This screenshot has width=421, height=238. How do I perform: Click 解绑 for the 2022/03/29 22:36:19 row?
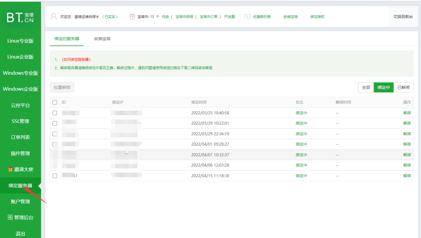(x=407, y=134)
